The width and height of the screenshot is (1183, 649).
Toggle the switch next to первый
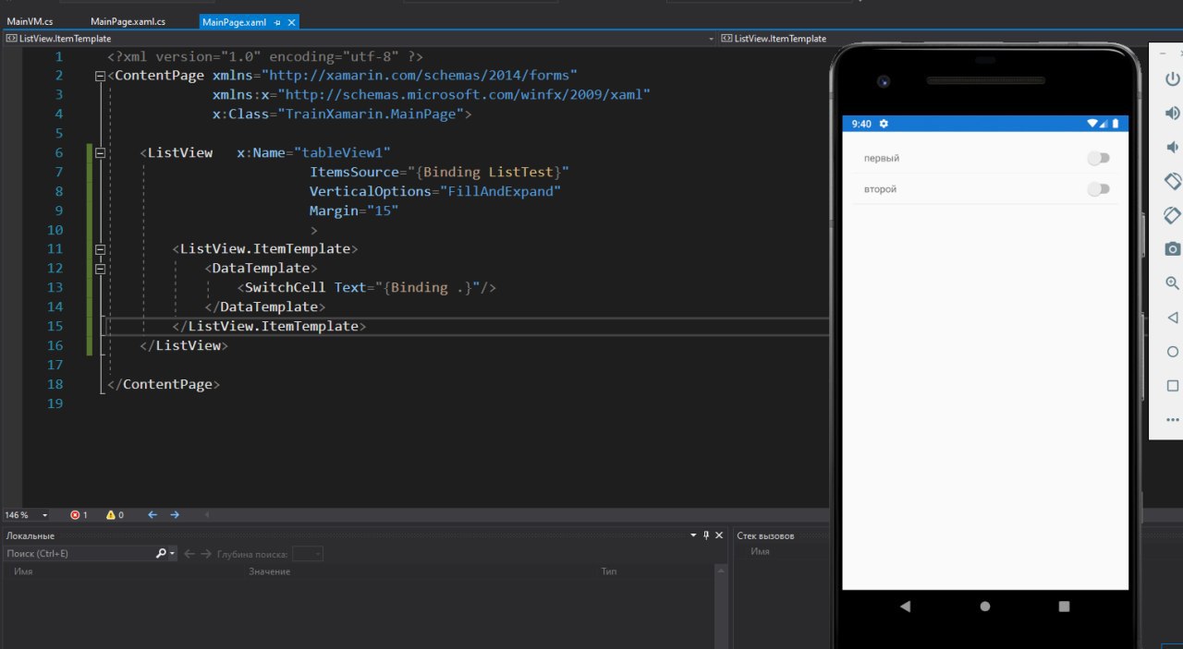(1098, 158)
